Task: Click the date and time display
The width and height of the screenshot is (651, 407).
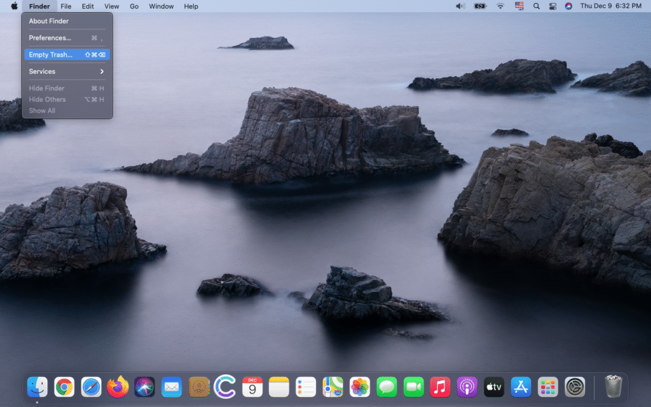Action: pyautogui.click(x=610, y=6)
